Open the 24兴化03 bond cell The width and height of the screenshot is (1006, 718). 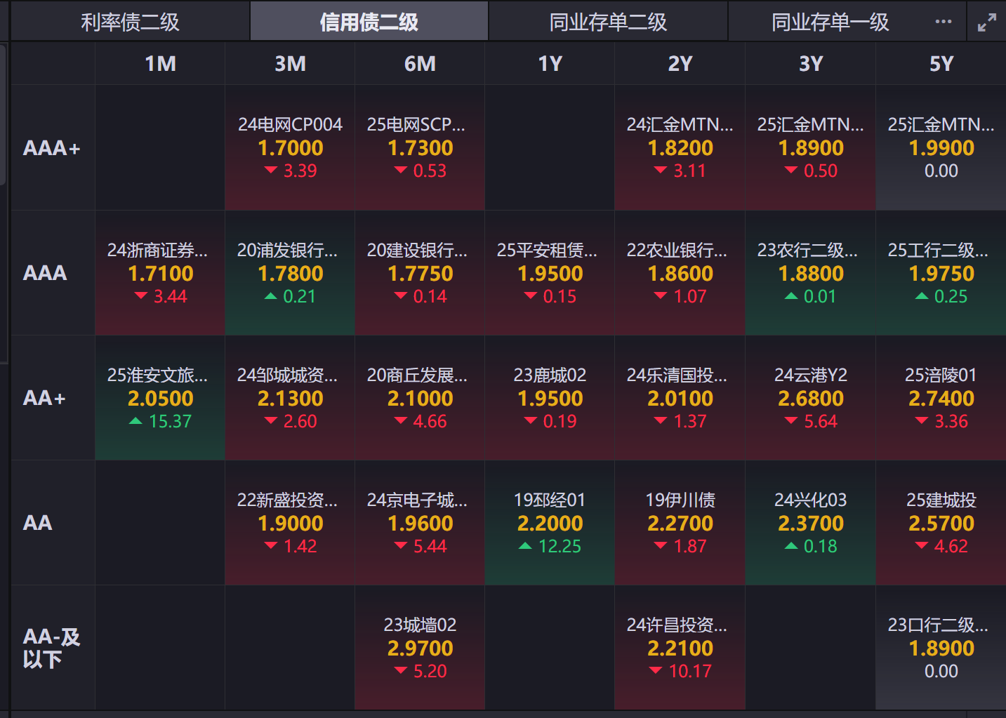(x=810, y=523)
